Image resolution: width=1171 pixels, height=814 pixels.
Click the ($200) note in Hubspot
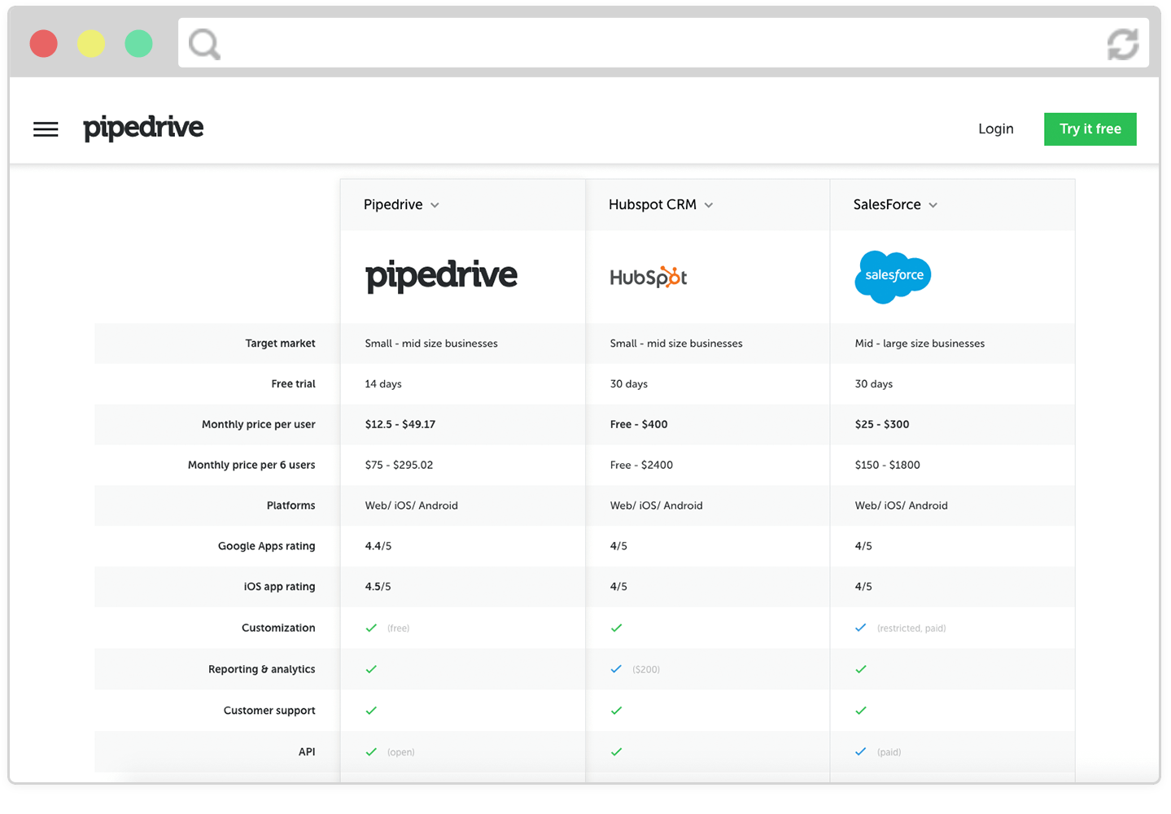[x=646, y=670]
